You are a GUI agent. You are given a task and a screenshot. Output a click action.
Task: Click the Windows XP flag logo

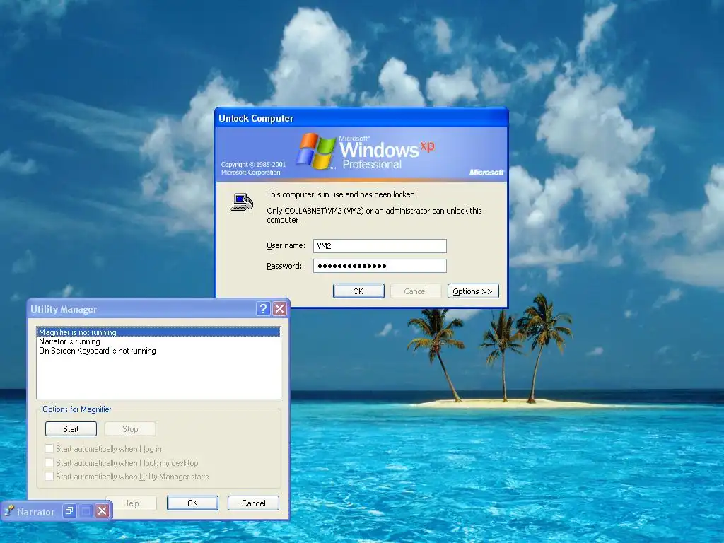[x=316, y=151]
